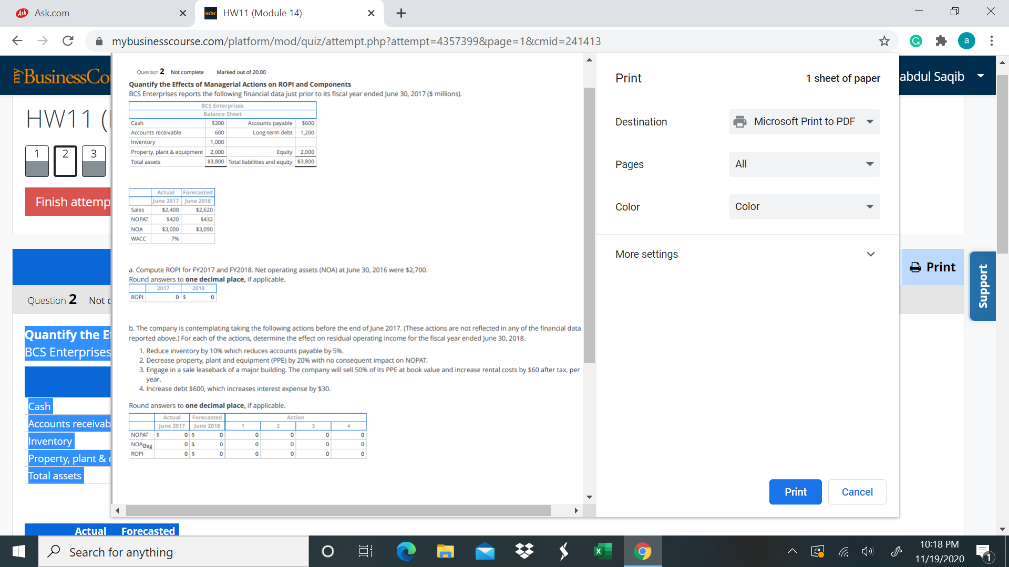Click the preview horizontal scrollbar

(338, 510)
